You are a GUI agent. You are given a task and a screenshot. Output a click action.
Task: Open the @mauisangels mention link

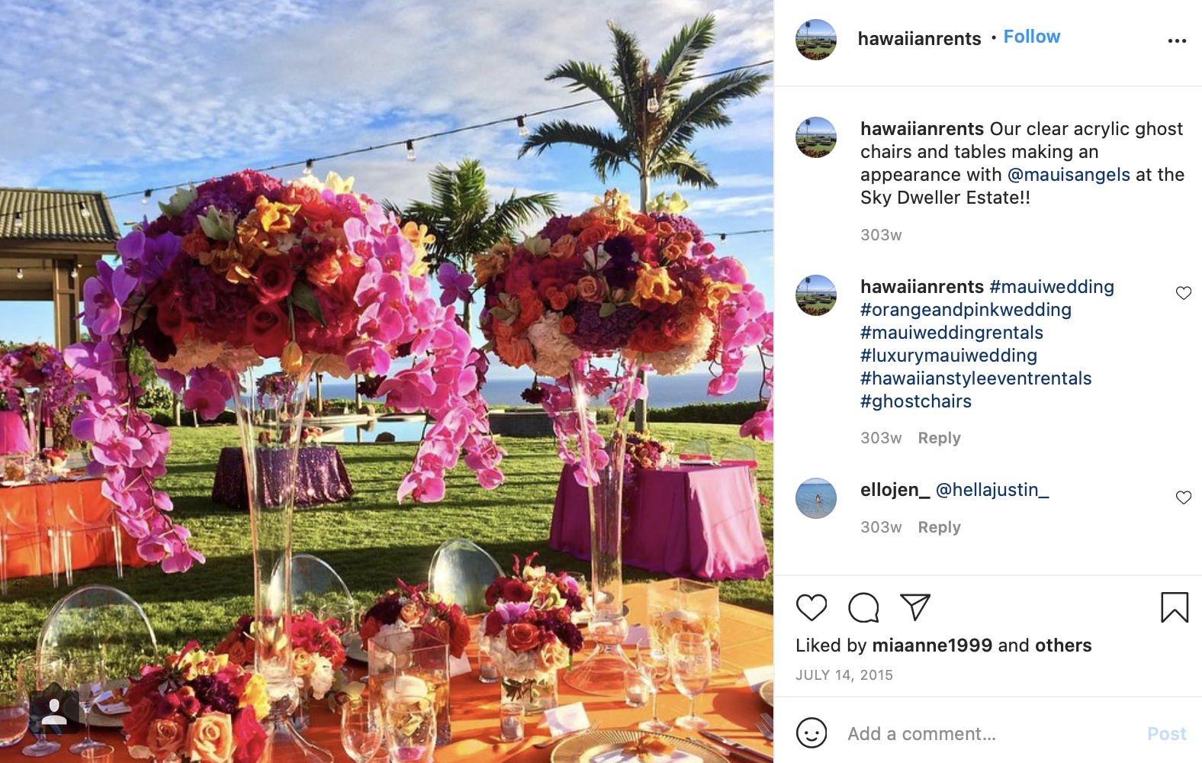coord(1069,175)
